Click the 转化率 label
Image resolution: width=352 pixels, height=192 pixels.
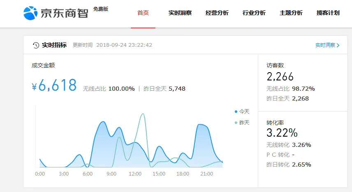(275, 123)
